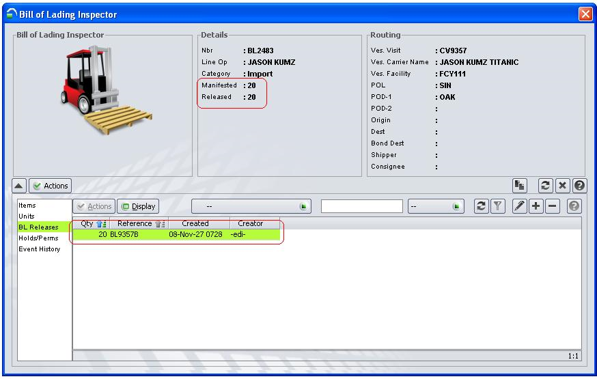Viewport: 597px width, 379px height.
Task: Open the upper Actions menu button
Action: [x=51, y=186]
